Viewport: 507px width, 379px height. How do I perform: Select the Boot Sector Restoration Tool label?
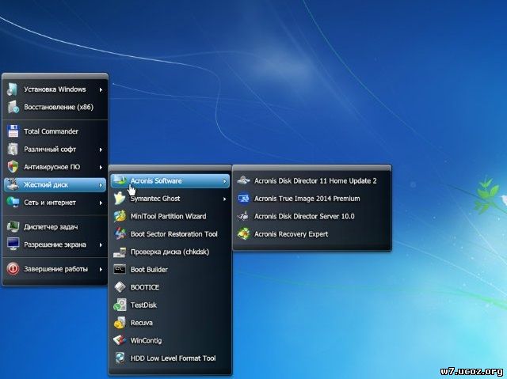(x=174, y=234)
